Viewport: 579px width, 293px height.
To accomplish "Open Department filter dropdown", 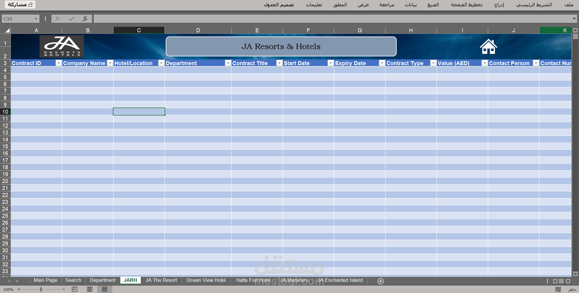I will click(x=228, y=63).
